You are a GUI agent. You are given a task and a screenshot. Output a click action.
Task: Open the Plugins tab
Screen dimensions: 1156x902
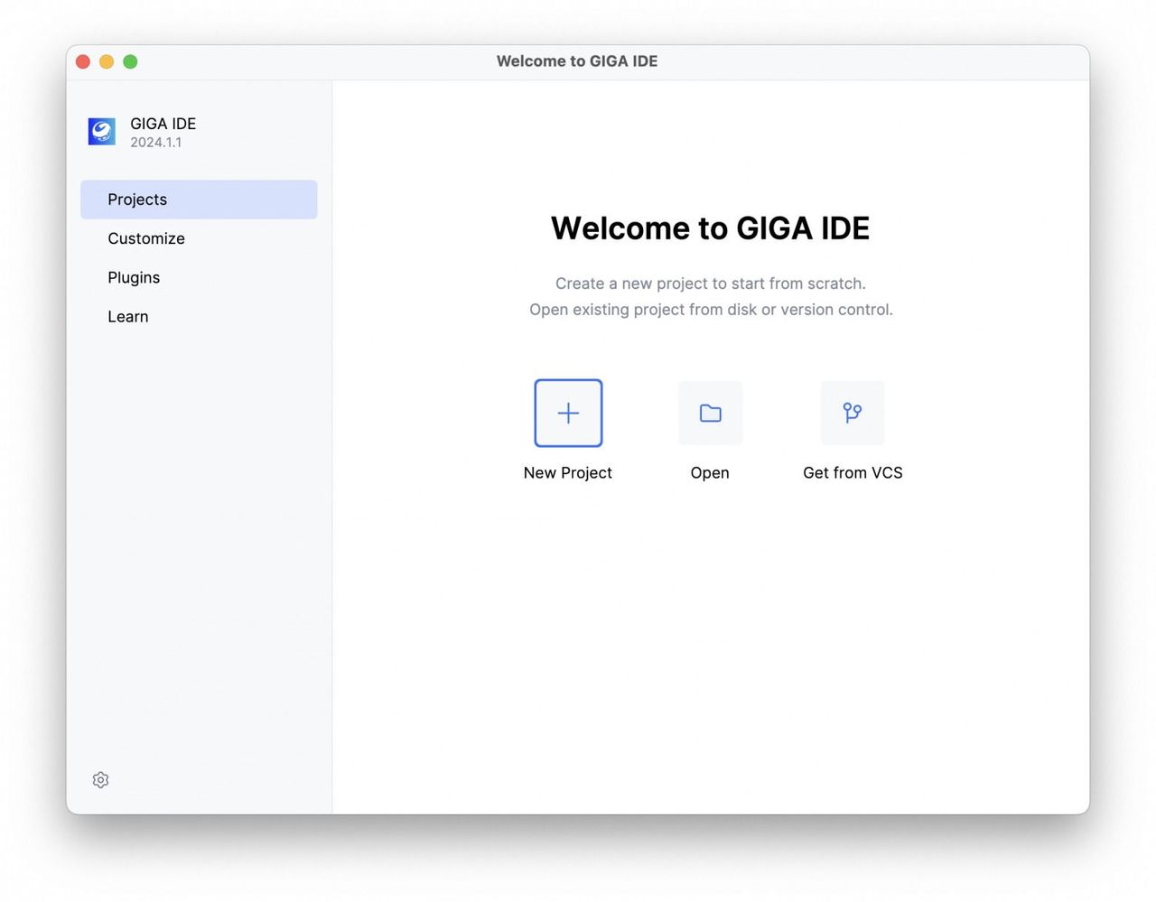tap(134, 277)
